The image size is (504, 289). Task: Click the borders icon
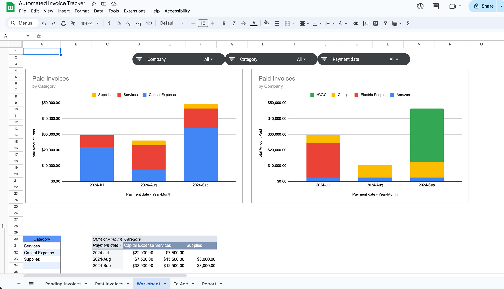277,23
